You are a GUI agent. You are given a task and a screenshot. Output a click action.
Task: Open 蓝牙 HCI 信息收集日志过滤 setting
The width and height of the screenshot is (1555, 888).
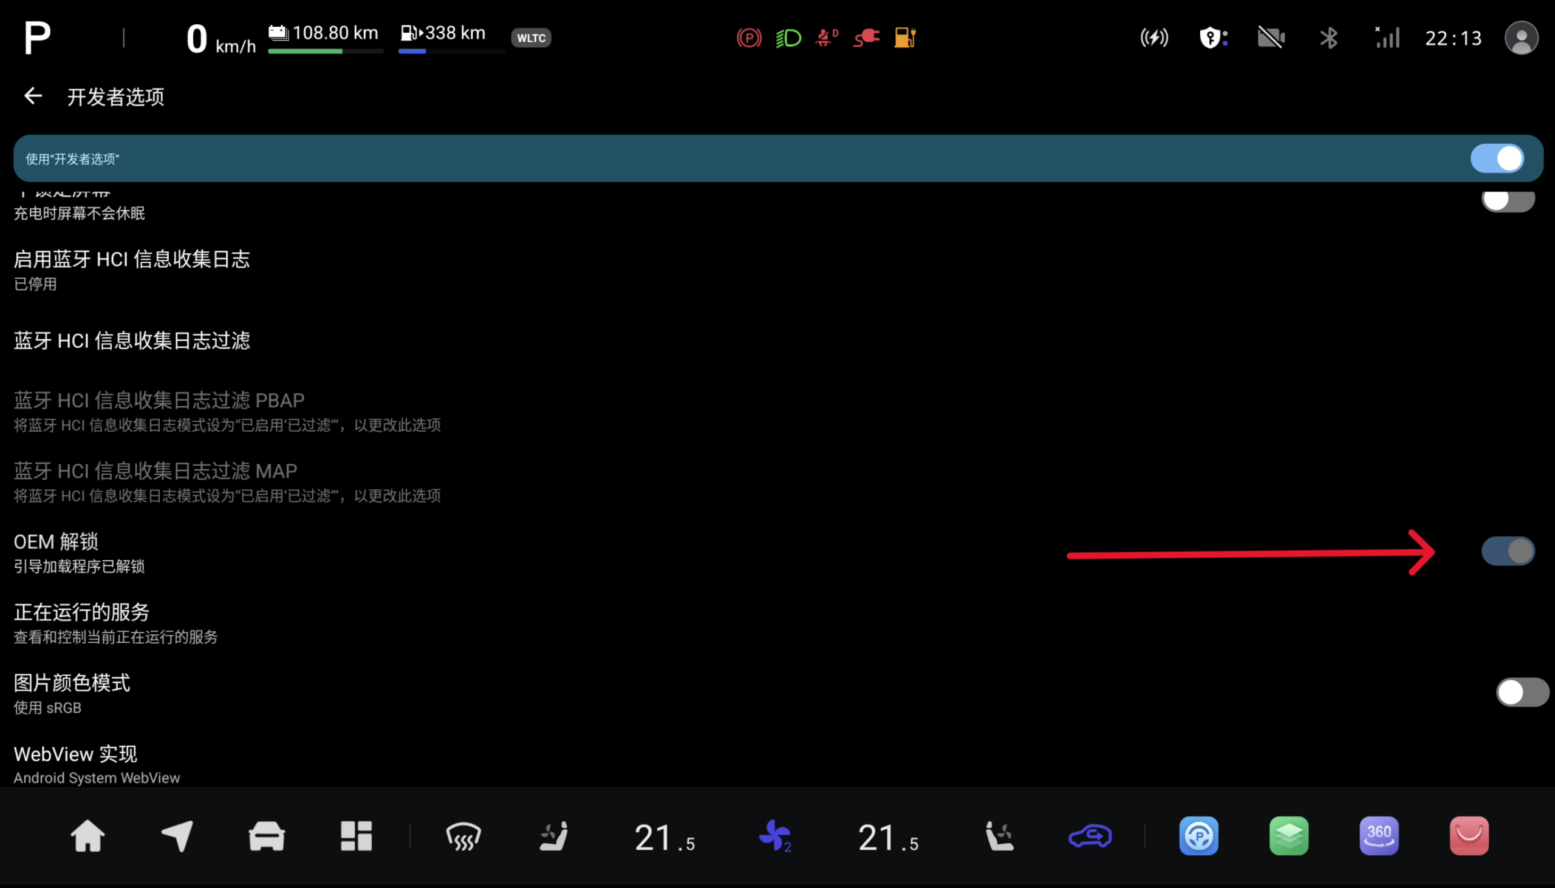point(777,341)
